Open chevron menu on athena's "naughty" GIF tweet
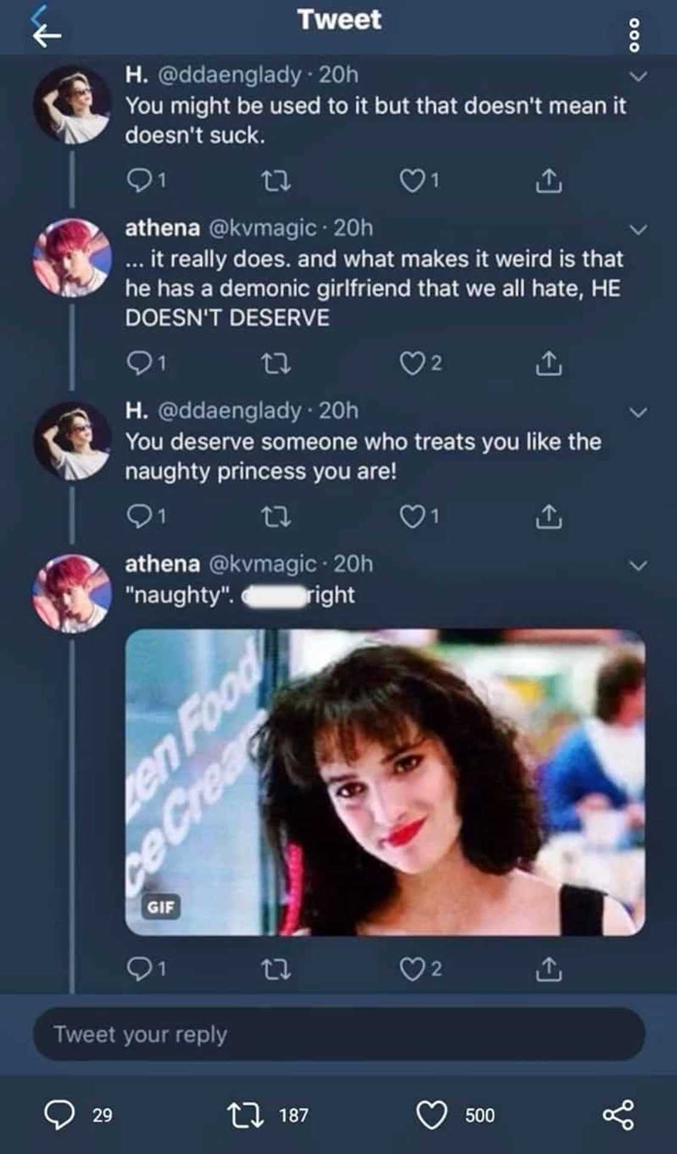Screen dimensions: 677x1154 (x=638, y=566)
